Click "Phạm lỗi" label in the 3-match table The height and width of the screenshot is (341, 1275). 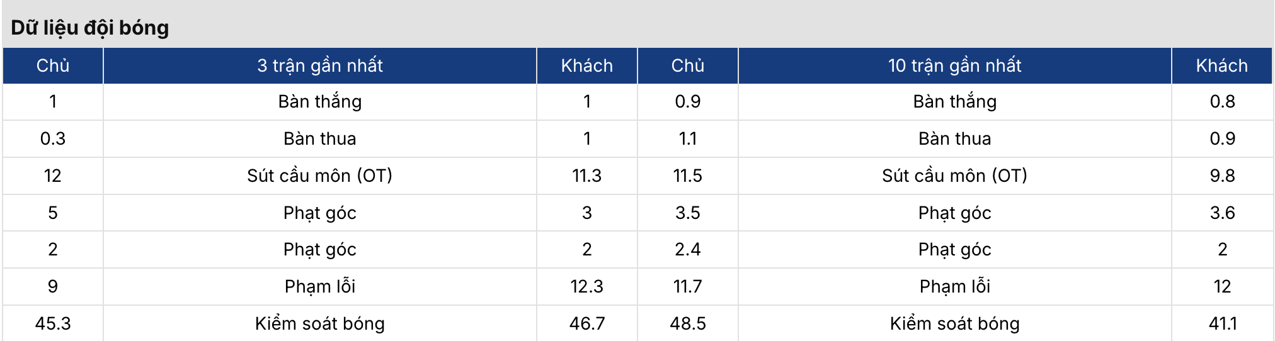point(319,286)
